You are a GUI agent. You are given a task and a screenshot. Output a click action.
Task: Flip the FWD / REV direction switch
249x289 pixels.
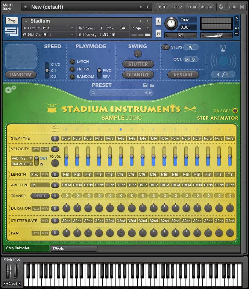(x=99, y=73)
